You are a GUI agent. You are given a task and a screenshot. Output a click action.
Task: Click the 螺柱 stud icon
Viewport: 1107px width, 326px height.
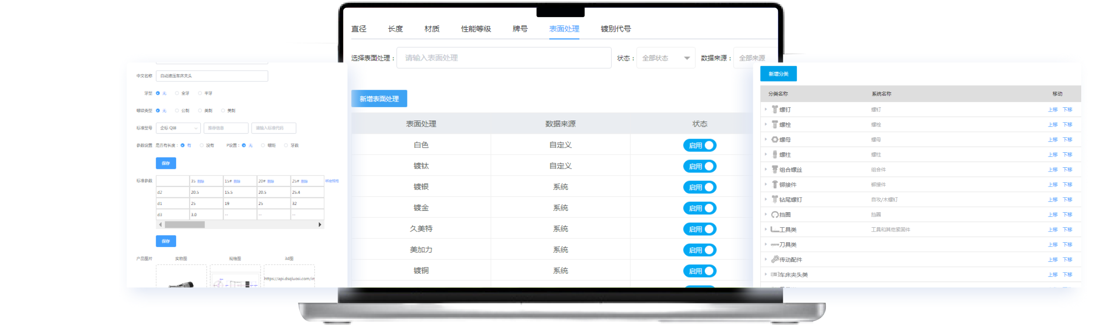[775, 154]
